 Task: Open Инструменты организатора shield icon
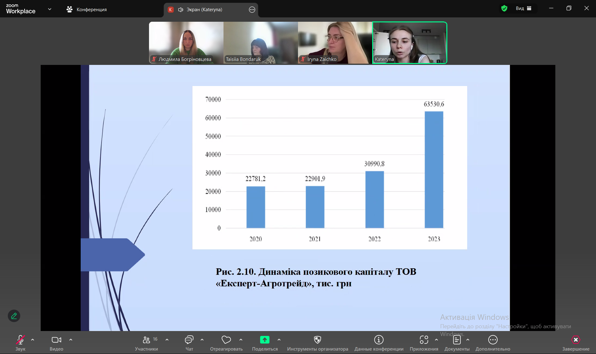click(x=317, y=340)
